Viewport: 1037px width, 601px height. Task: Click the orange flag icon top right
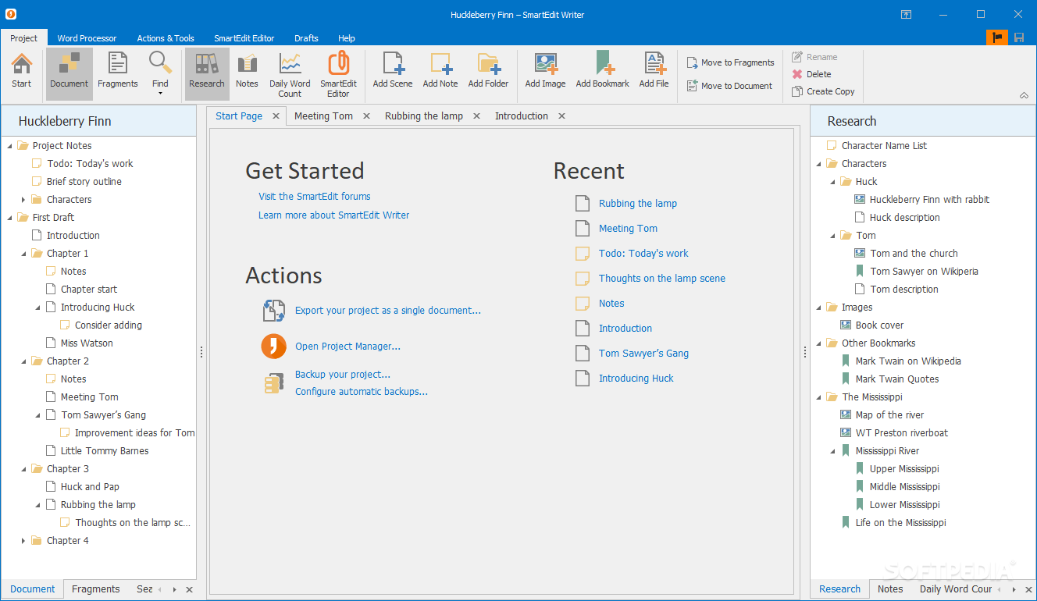(997, 37)
